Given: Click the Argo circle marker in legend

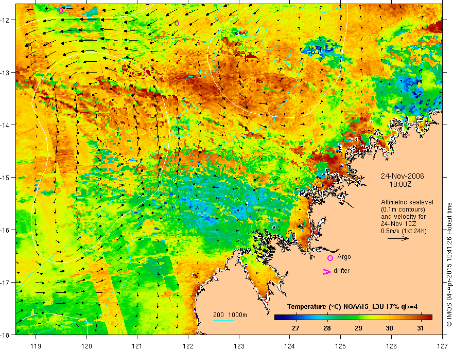Looking at the screenshot, I should coord(330,258).
